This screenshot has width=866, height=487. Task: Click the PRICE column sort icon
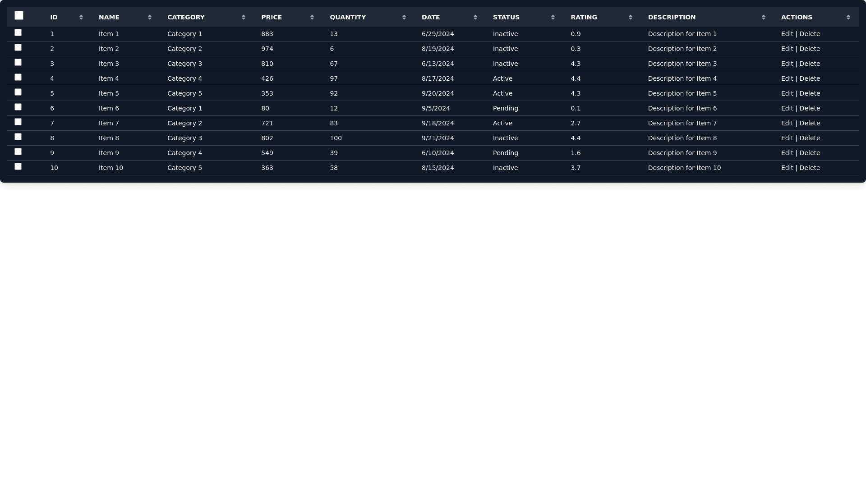[x=312, y=17]
